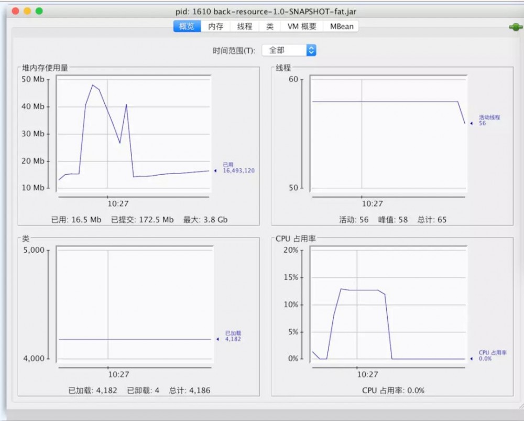
Task: Switch to the 线程 tab
Action: (244, 26)
